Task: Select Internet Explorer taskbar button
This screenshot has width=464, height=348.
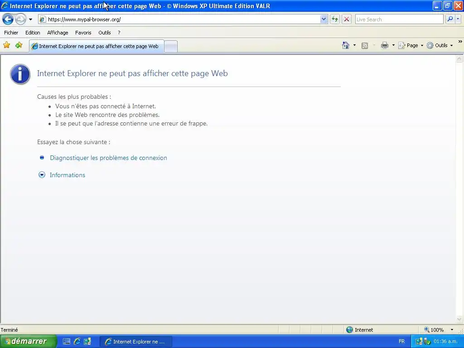Action: (135, 342)
